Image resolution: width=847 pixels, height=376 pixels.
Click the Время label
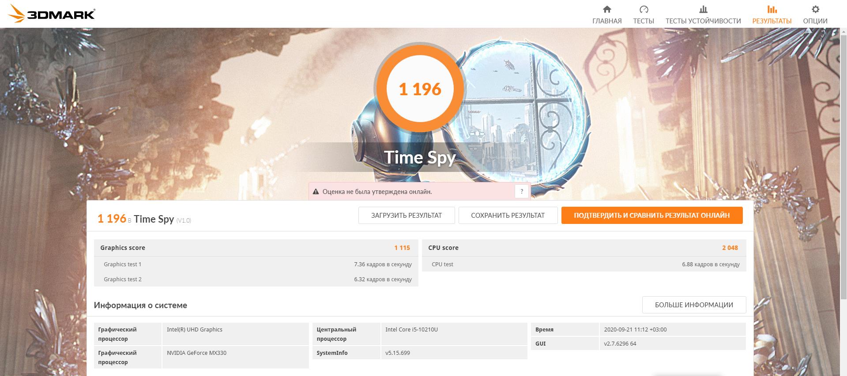(x=544, y=330)
